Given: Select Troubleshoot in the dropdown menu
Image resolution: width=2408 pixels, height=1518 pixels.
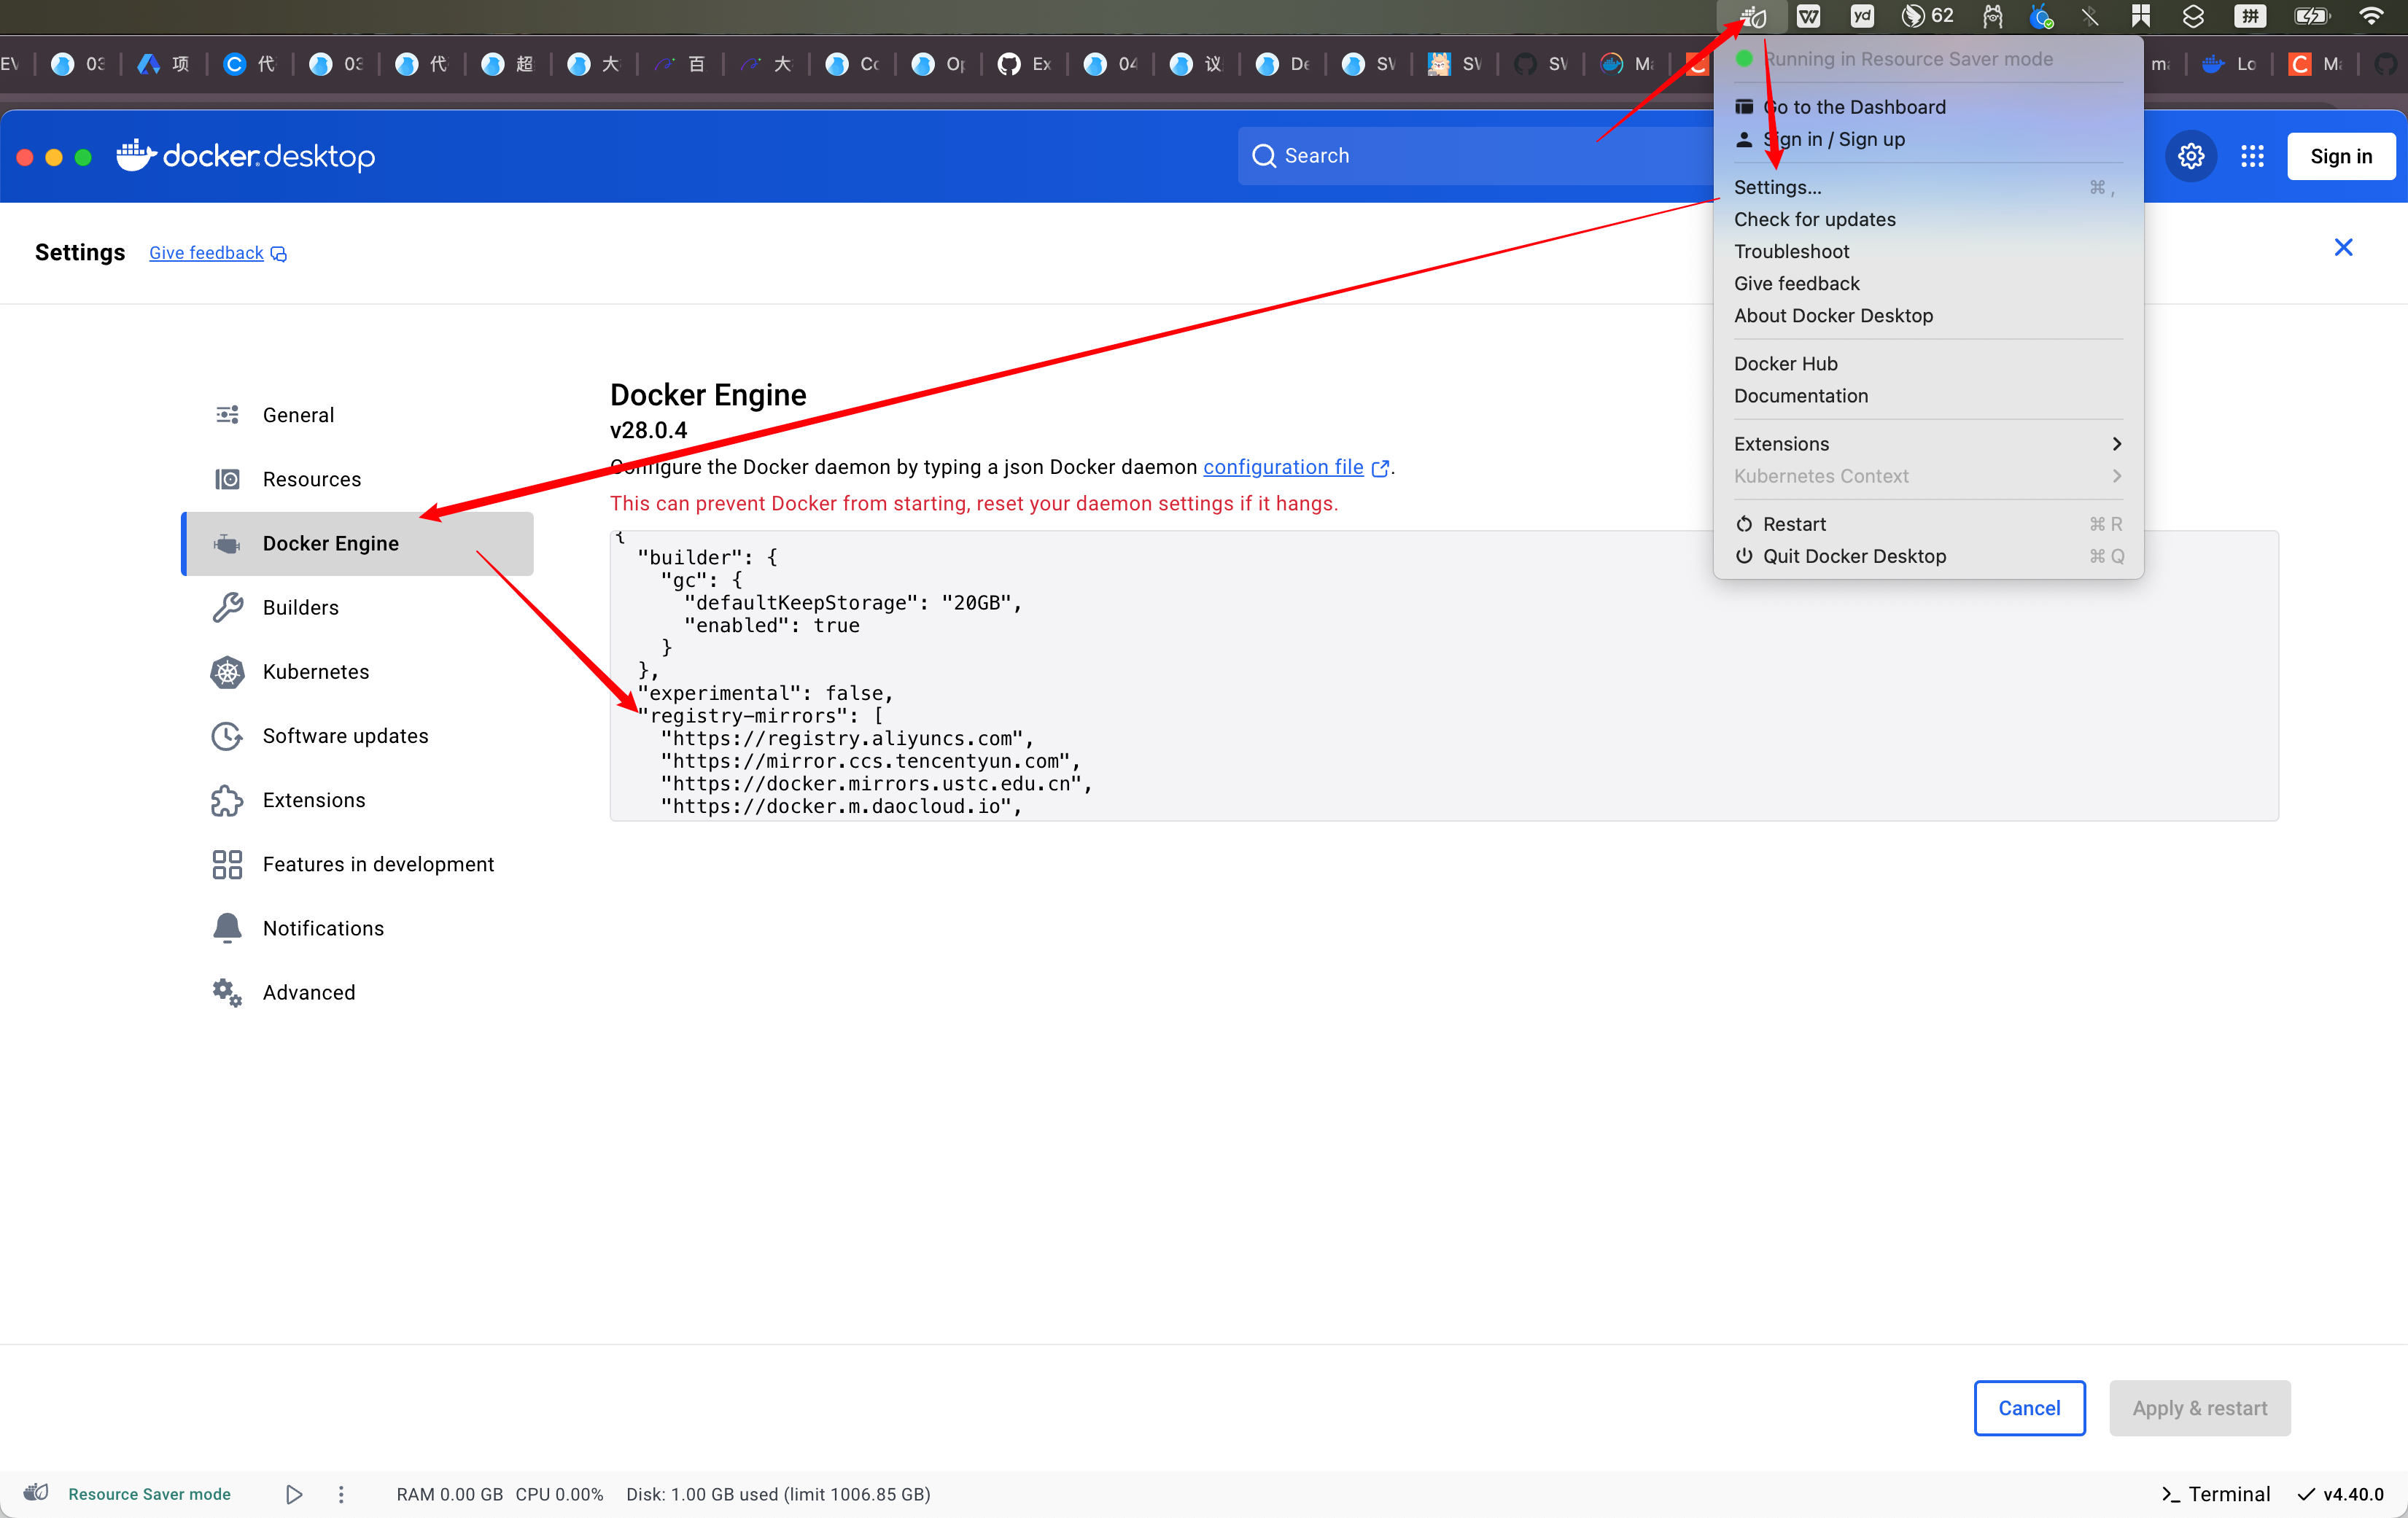Looking at the screenshot, I should click(1791, 251).
